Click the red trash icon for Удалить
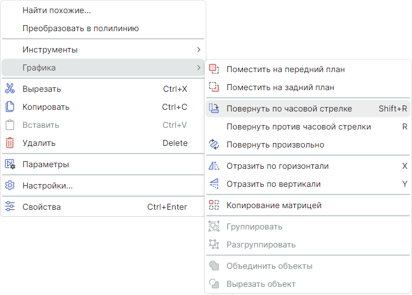 point(10,143)
